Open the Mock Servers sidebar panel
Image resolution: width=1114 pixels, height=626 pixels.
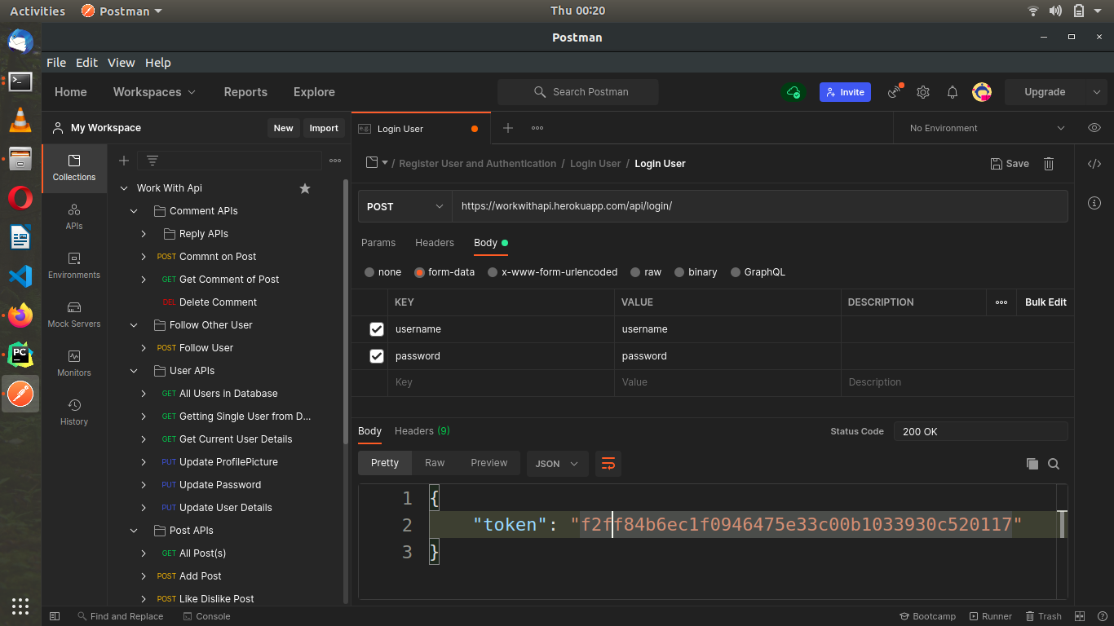74,315
